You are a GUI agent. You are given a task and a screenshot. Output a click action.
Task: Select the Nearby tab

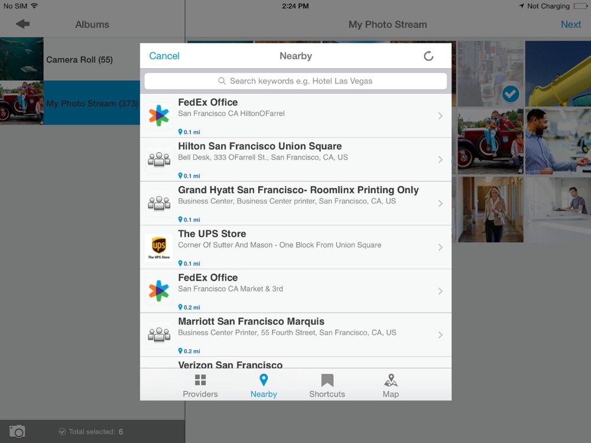(264, 386)
